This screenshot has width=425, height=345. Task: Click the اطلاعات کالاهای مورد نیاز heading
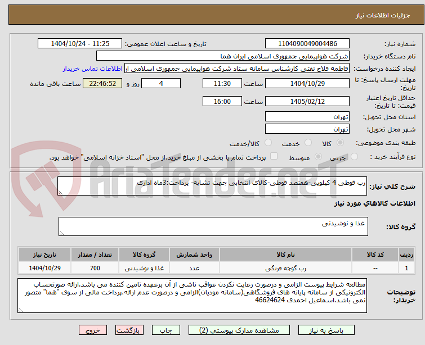374,203
